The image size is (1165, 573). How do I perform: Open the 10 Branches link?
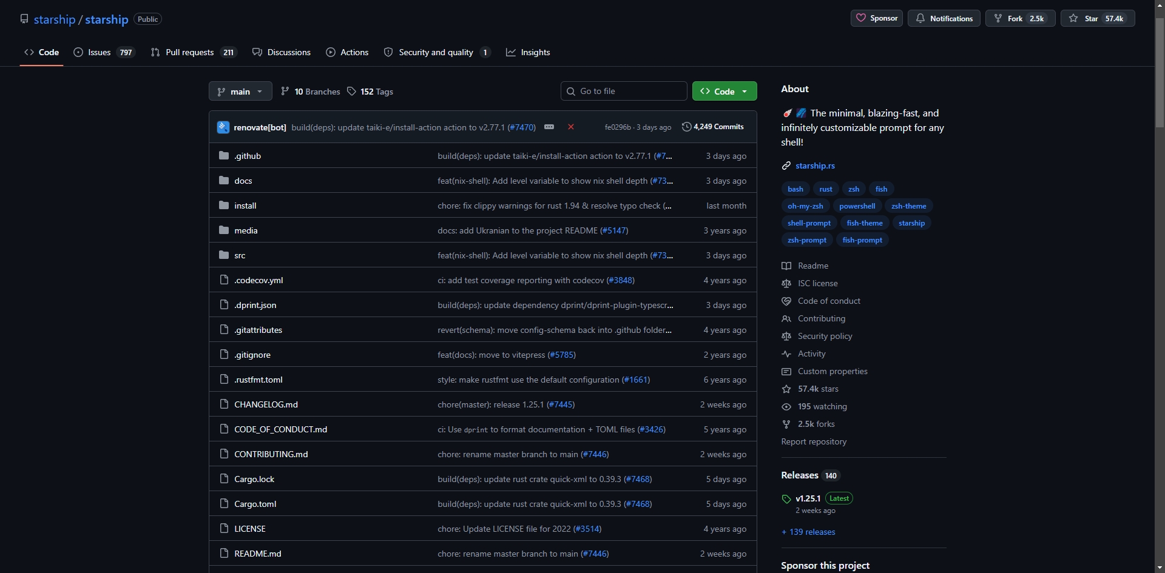click(x=311, y=92)
